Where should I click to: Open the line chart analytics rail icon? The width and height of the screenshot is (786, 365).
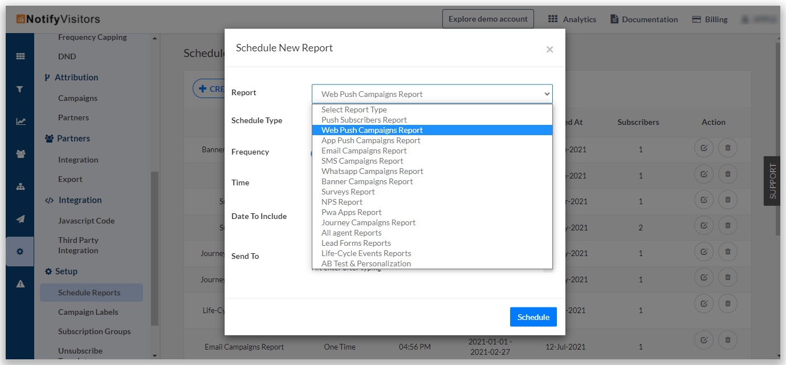click(x=21, y=121)
